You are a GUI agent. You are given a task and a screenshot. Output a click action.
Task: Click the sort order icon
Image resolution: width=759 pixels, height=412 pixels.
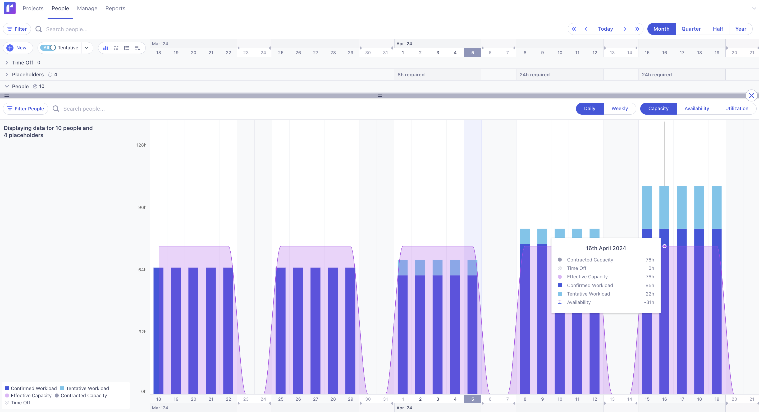tap(137, 48)
